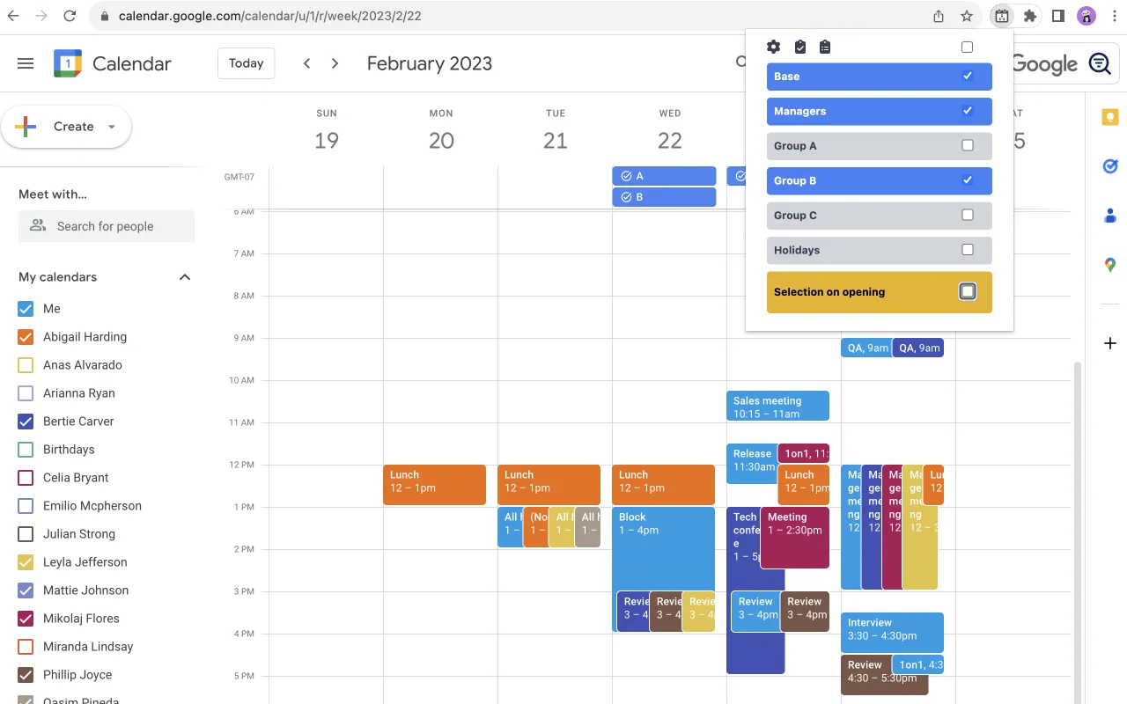Toggle Selection on opening option
This screenshot has height=704, width=1127.
click(x=967, y=291)
